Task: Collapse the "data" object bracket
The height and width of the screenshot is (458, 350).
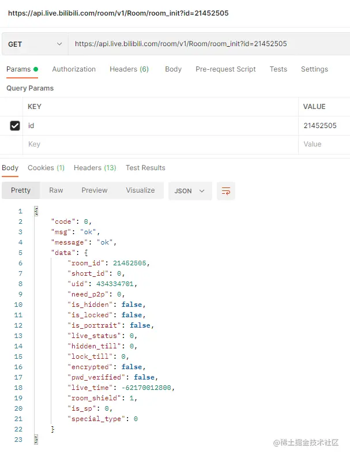Action: (x=86, y=253)
